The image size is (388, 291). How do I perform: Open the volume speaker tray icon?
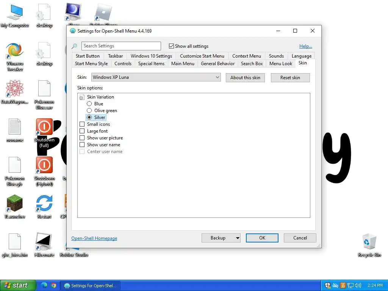click(x=358, y=285)
